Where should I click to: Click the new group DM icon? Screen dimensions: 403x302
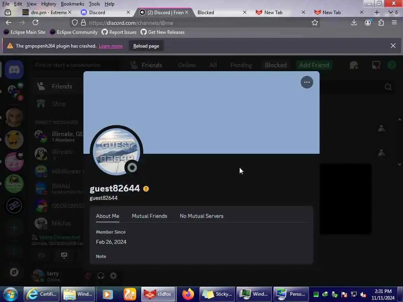(x=354, y=65)
